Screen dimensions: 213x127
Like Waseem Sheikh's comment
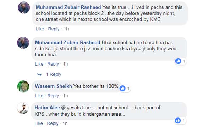coord(39,96)
